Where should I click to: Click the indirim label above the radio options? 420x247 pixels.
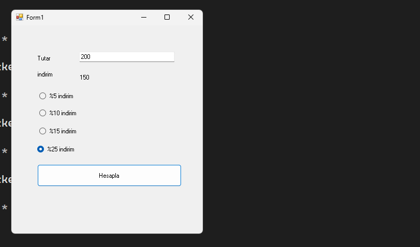[x=45, y=74]
